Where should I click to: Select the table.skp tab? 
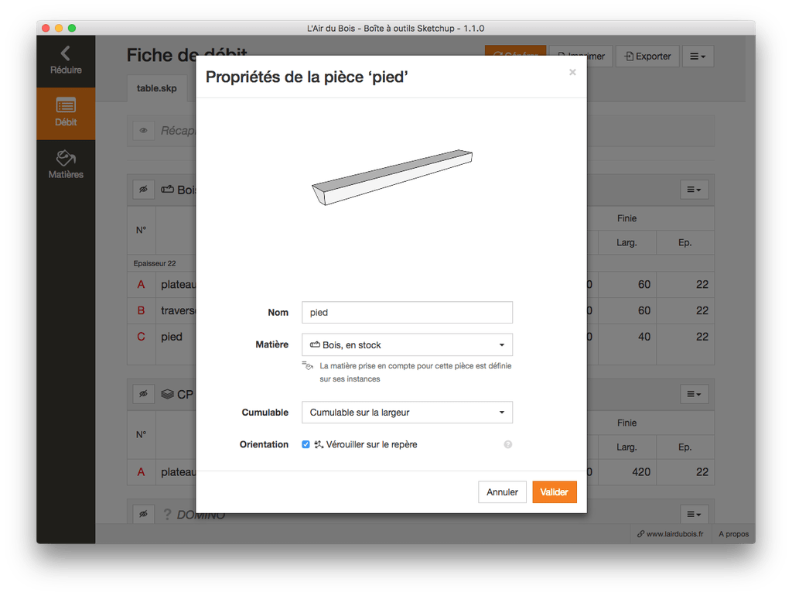pos(156,88)
